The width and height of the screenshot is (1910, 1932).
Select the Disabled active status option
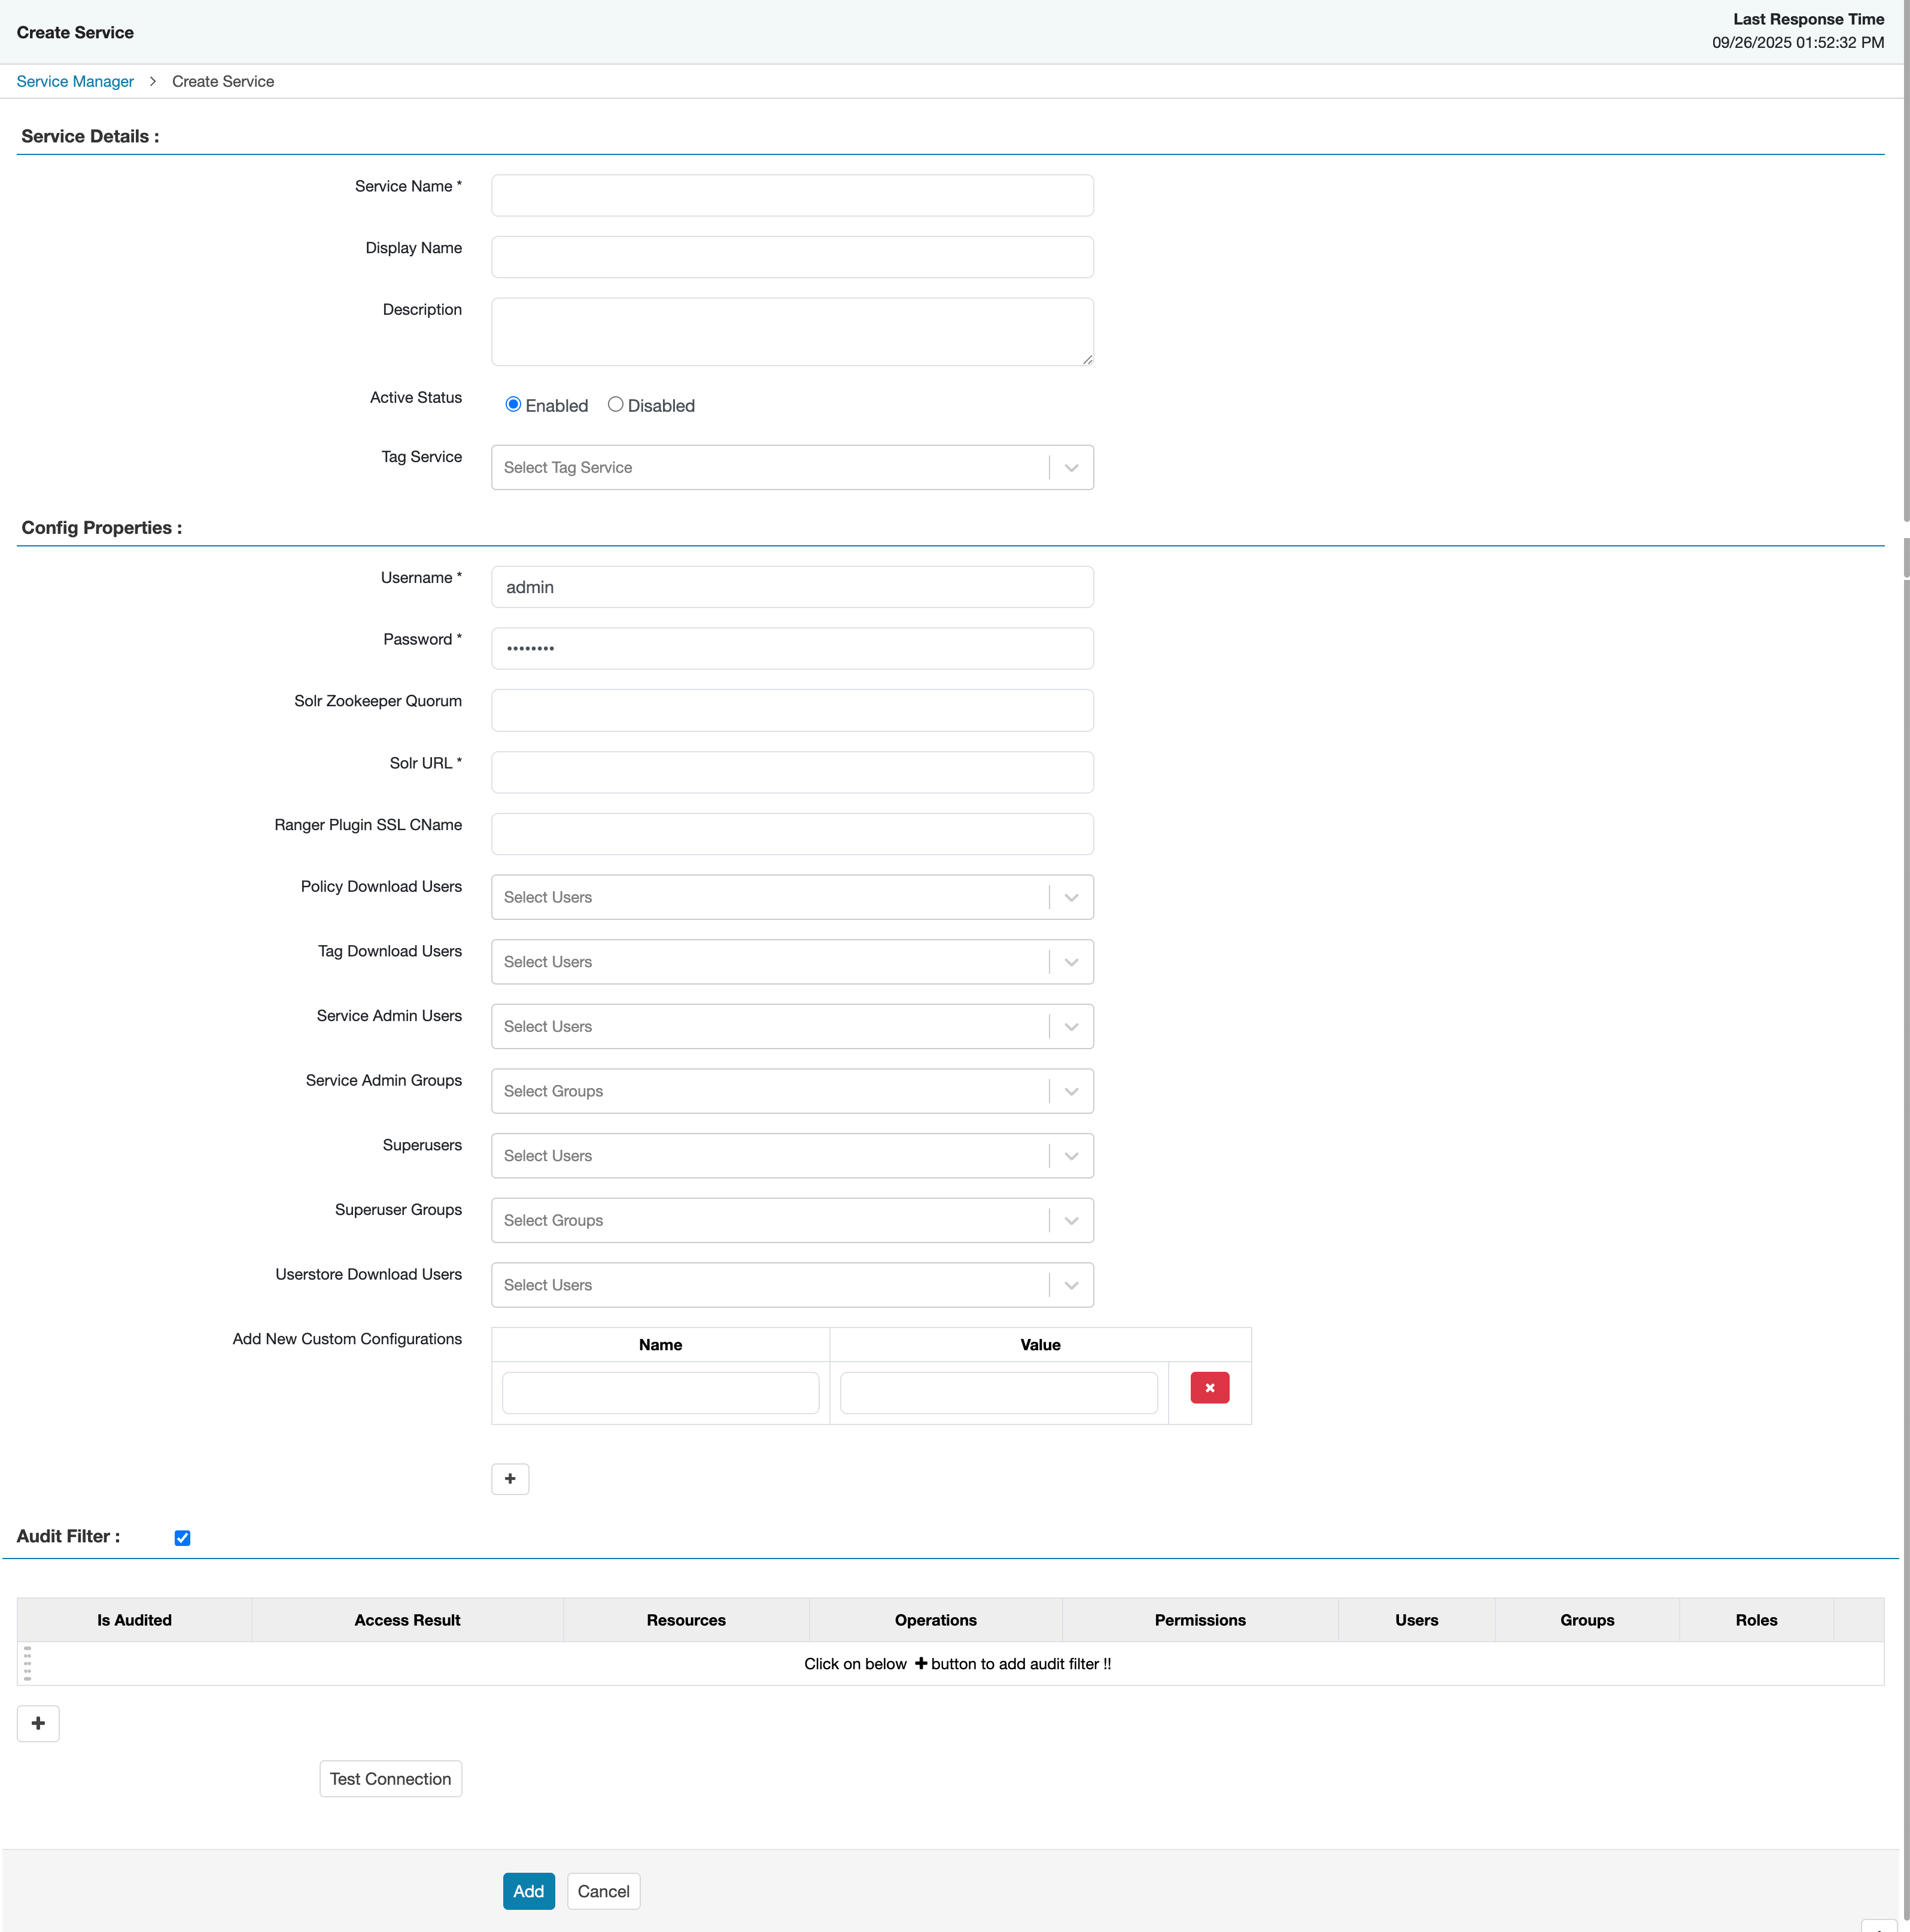(x=616, y=404)
